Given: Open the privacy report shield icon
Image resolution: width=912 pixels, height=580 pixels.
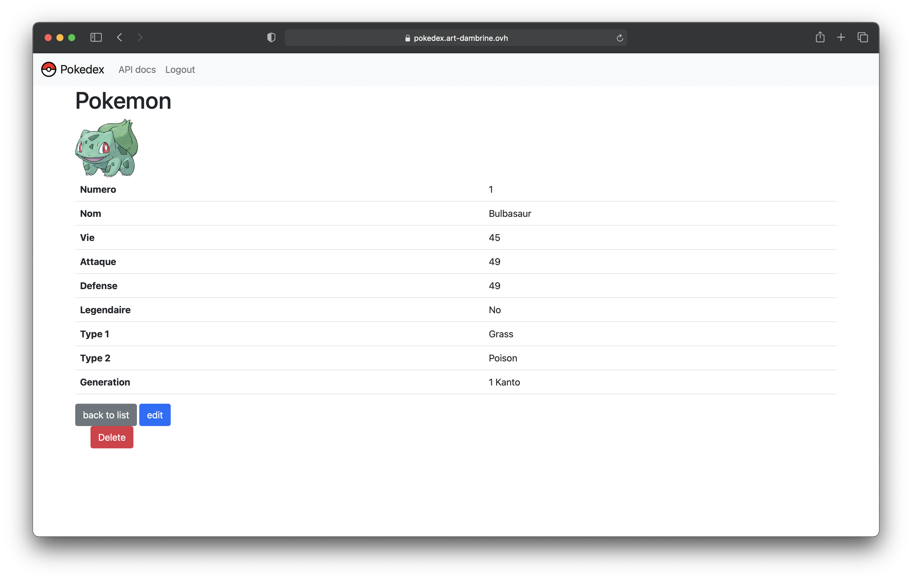Looking at the screenshot, I should (271, 38).
